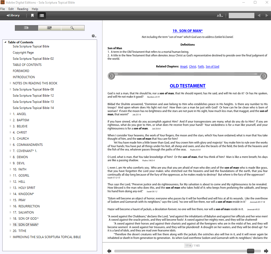Image resolution: width=271 pixels, height=254 pixels.
Task: Select 15. PRAY chapter
Action: (19, 200)
